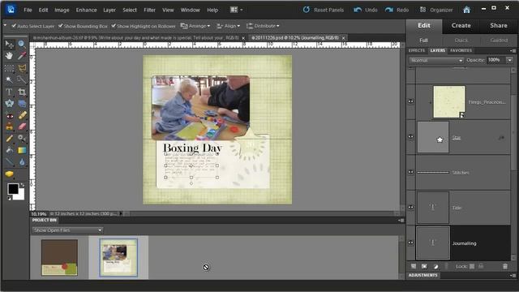Select the Magic Wand tool
519x292 pixels.
(x=9, y=79)
